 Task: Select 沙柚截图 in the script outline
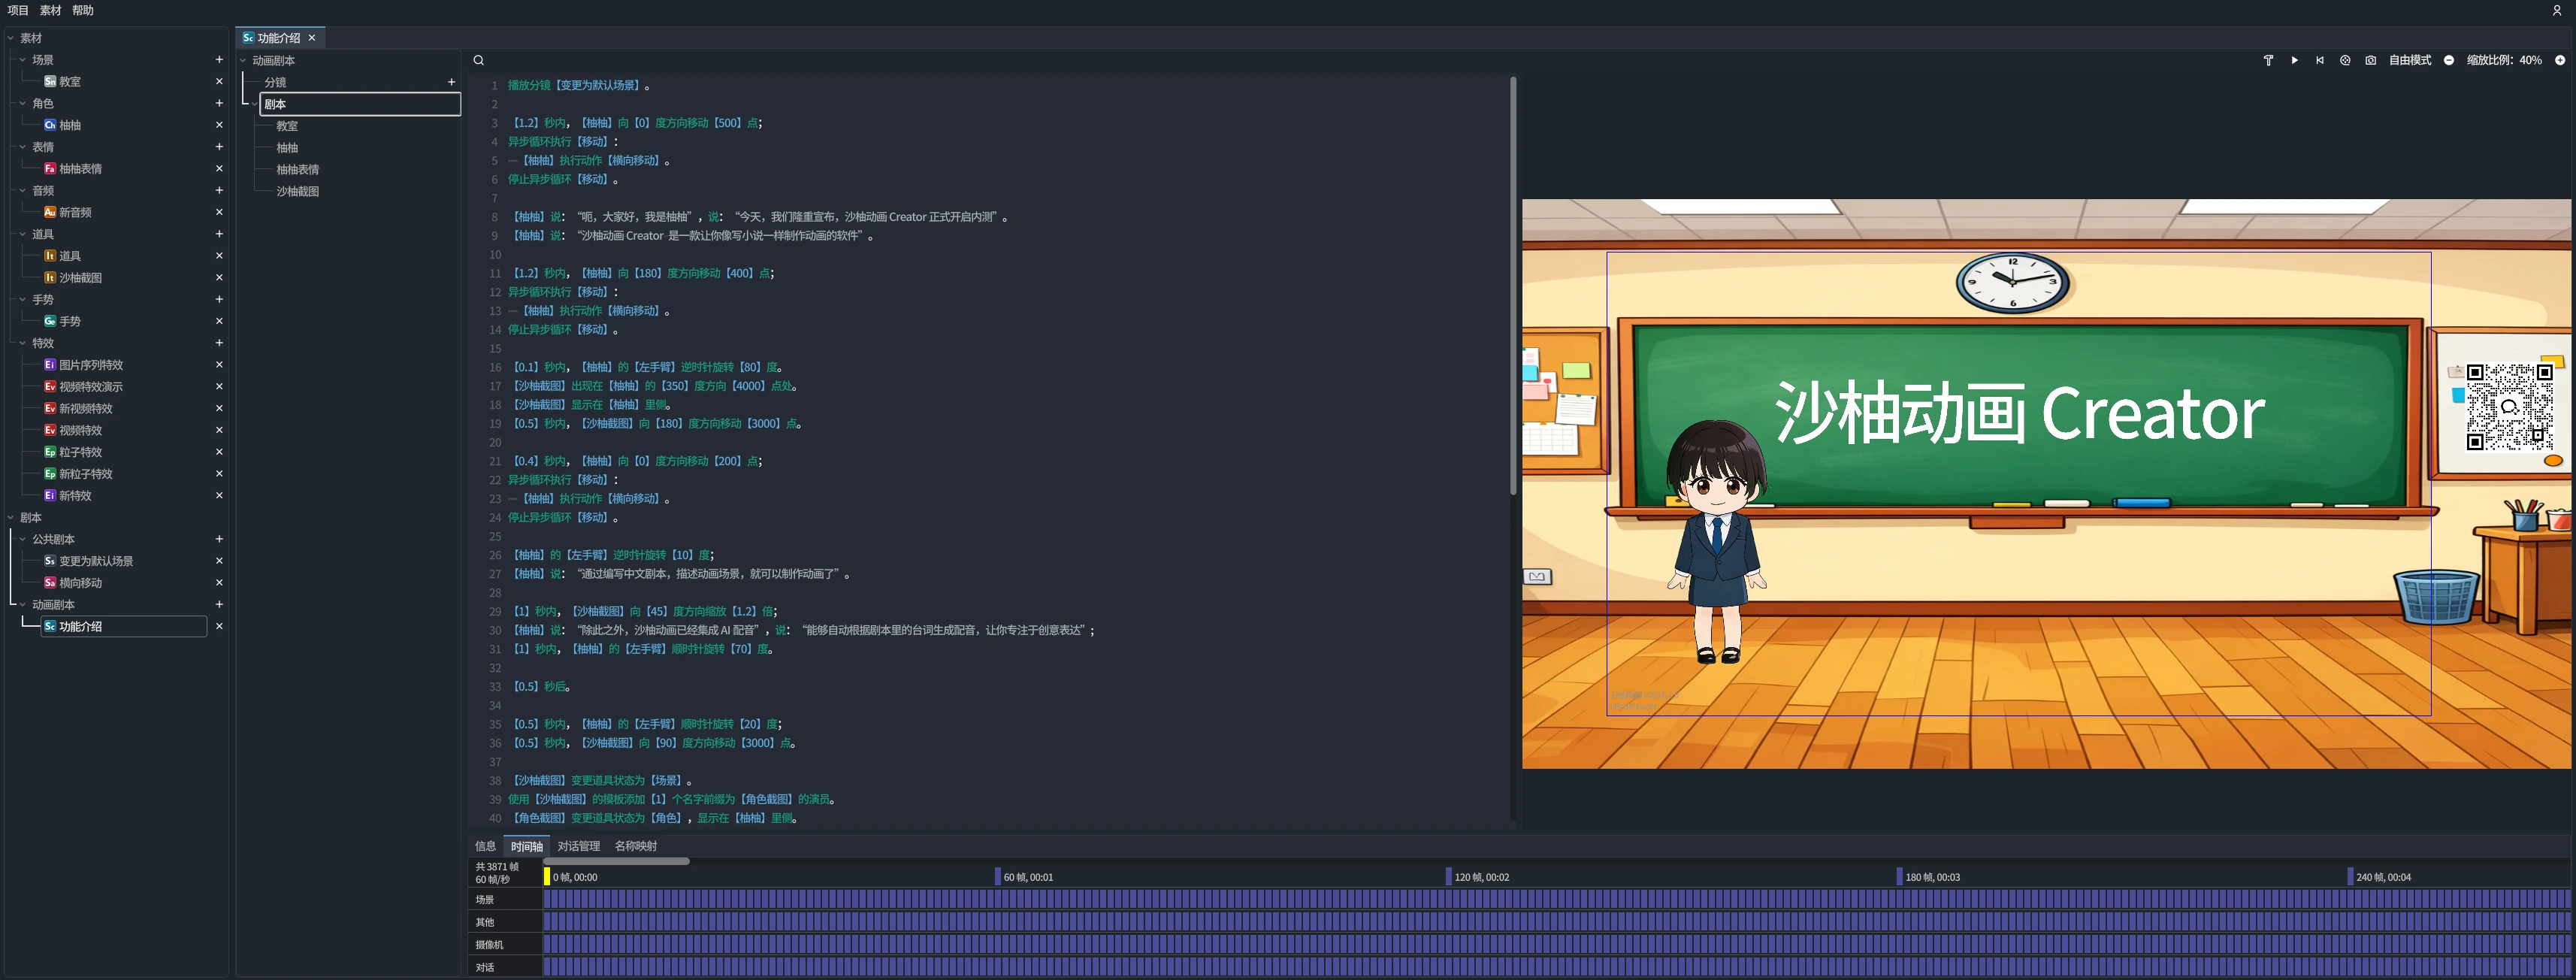[x=298, y=191]
